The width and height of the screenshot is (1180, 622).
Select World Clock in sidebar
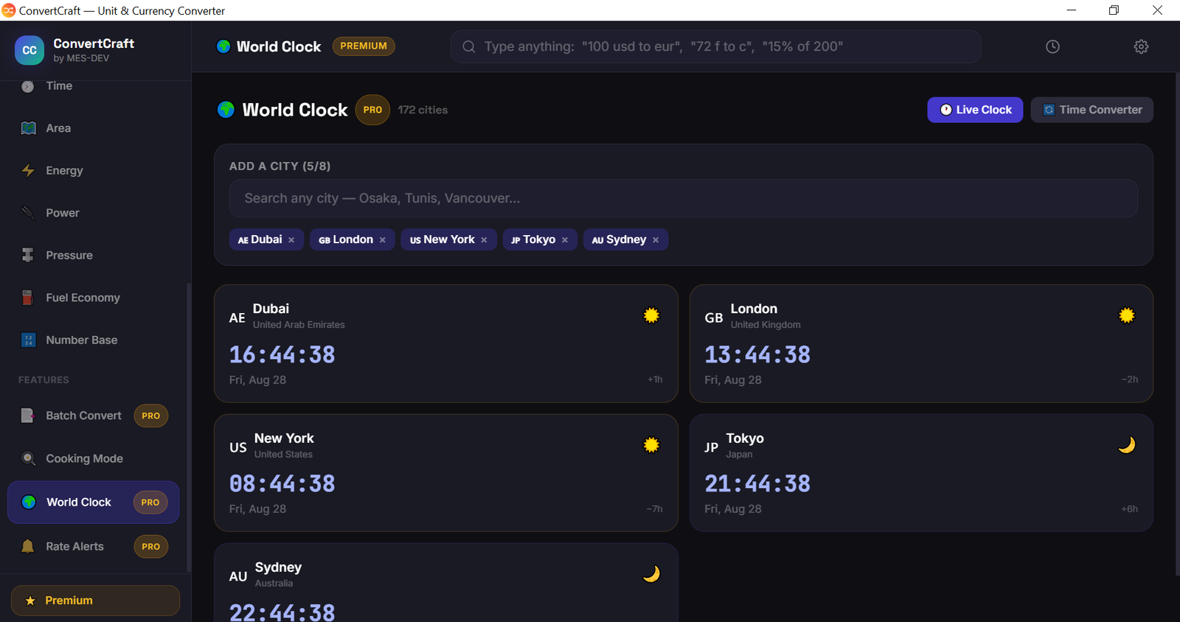coord(93,502)
